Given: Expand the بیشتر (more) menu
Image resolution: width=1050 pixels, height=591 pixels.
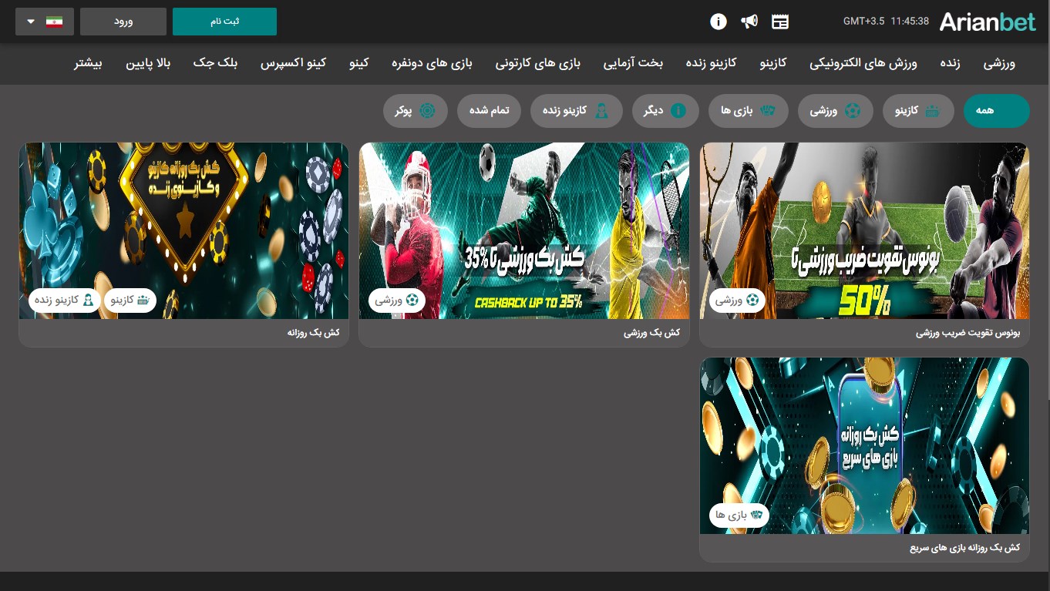Looking at the screenshot, I should click(88, 63).
